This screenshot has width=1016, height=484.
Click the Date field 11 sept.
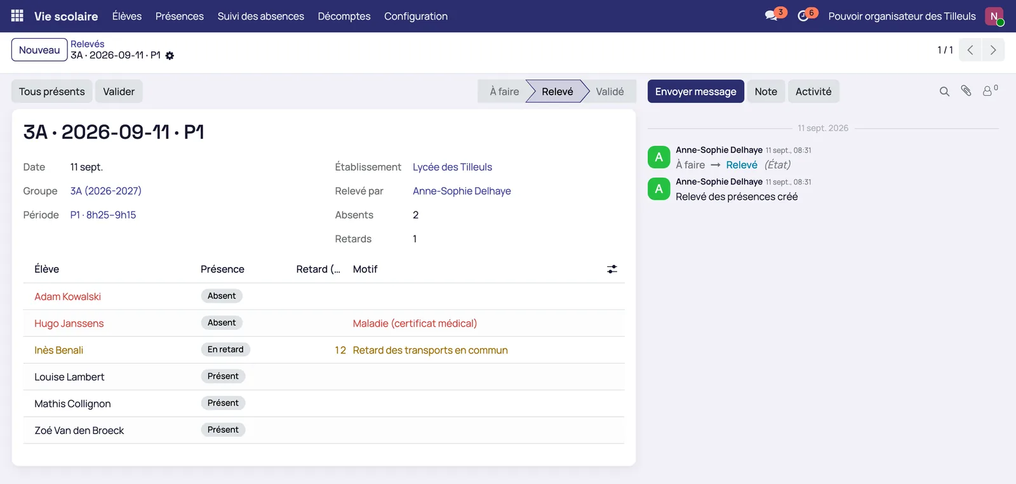pos(86,167)
